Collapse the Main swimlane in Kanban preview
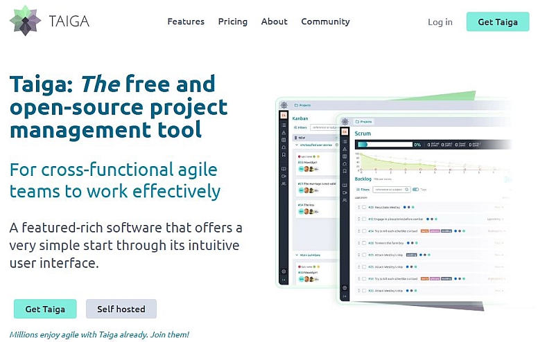 click(x=297, y=255)
